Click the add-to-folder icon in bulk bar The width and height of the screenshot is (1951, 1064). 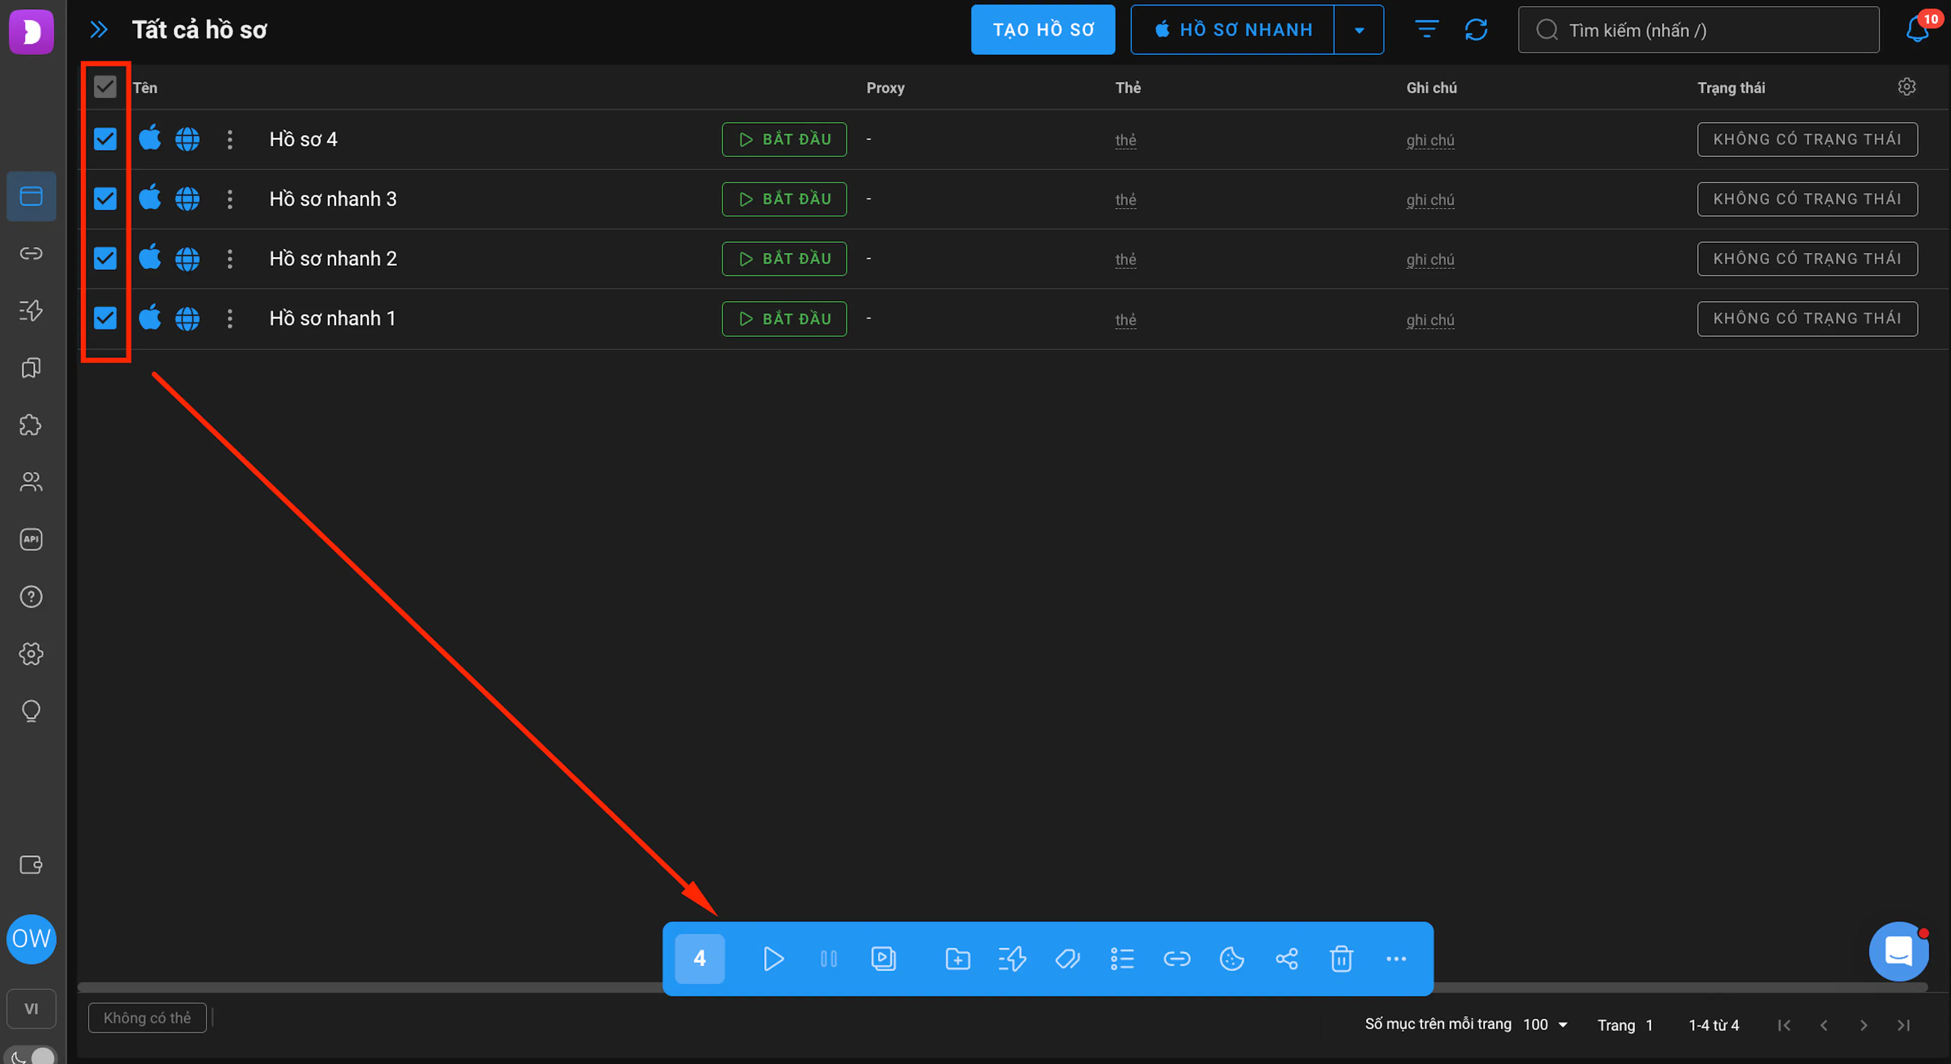click(957, 959)
